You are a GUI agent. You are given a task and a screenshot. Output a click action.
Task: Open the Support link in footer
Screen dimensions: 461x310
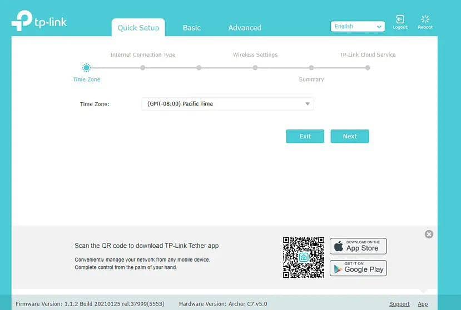tap(399, 304)
